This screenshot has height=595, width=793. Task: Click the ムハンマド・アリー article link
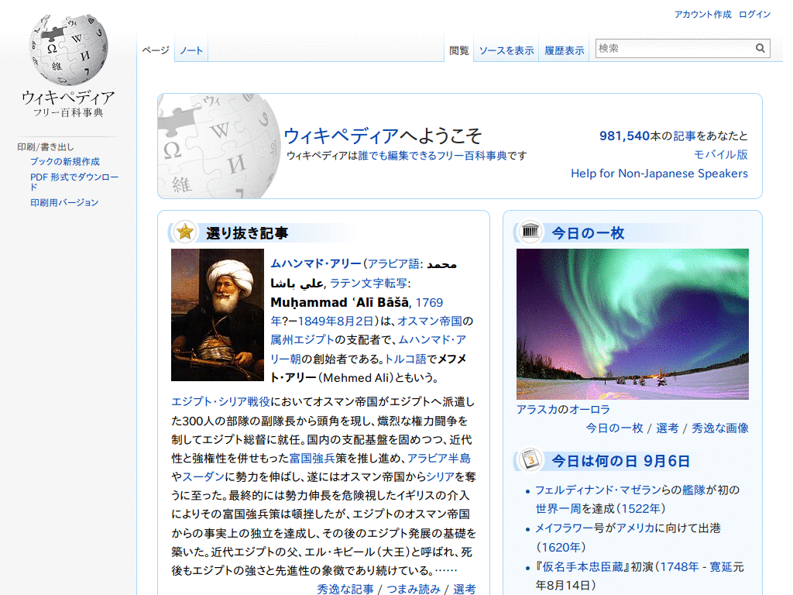pos(316,263)
